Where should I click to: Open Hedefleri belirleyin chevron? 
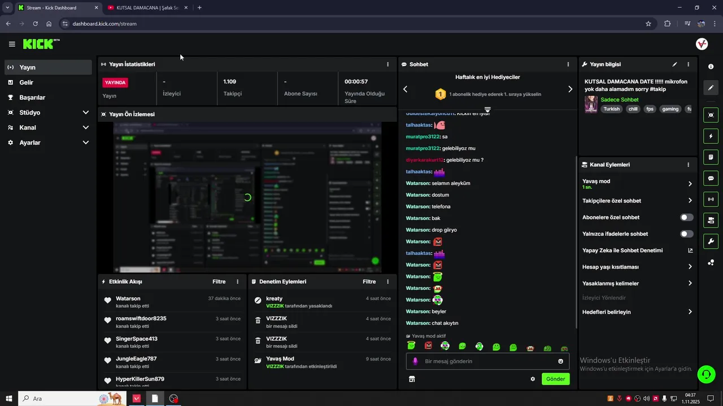click(x=690, y=312)
